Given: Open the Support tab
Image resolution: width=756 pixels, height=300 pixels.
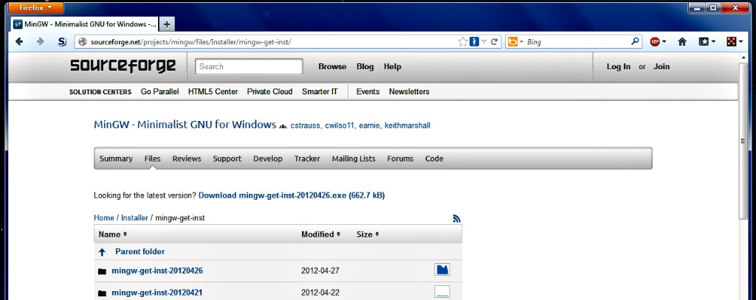Looking at the screenshot, I should coord(227,158).
